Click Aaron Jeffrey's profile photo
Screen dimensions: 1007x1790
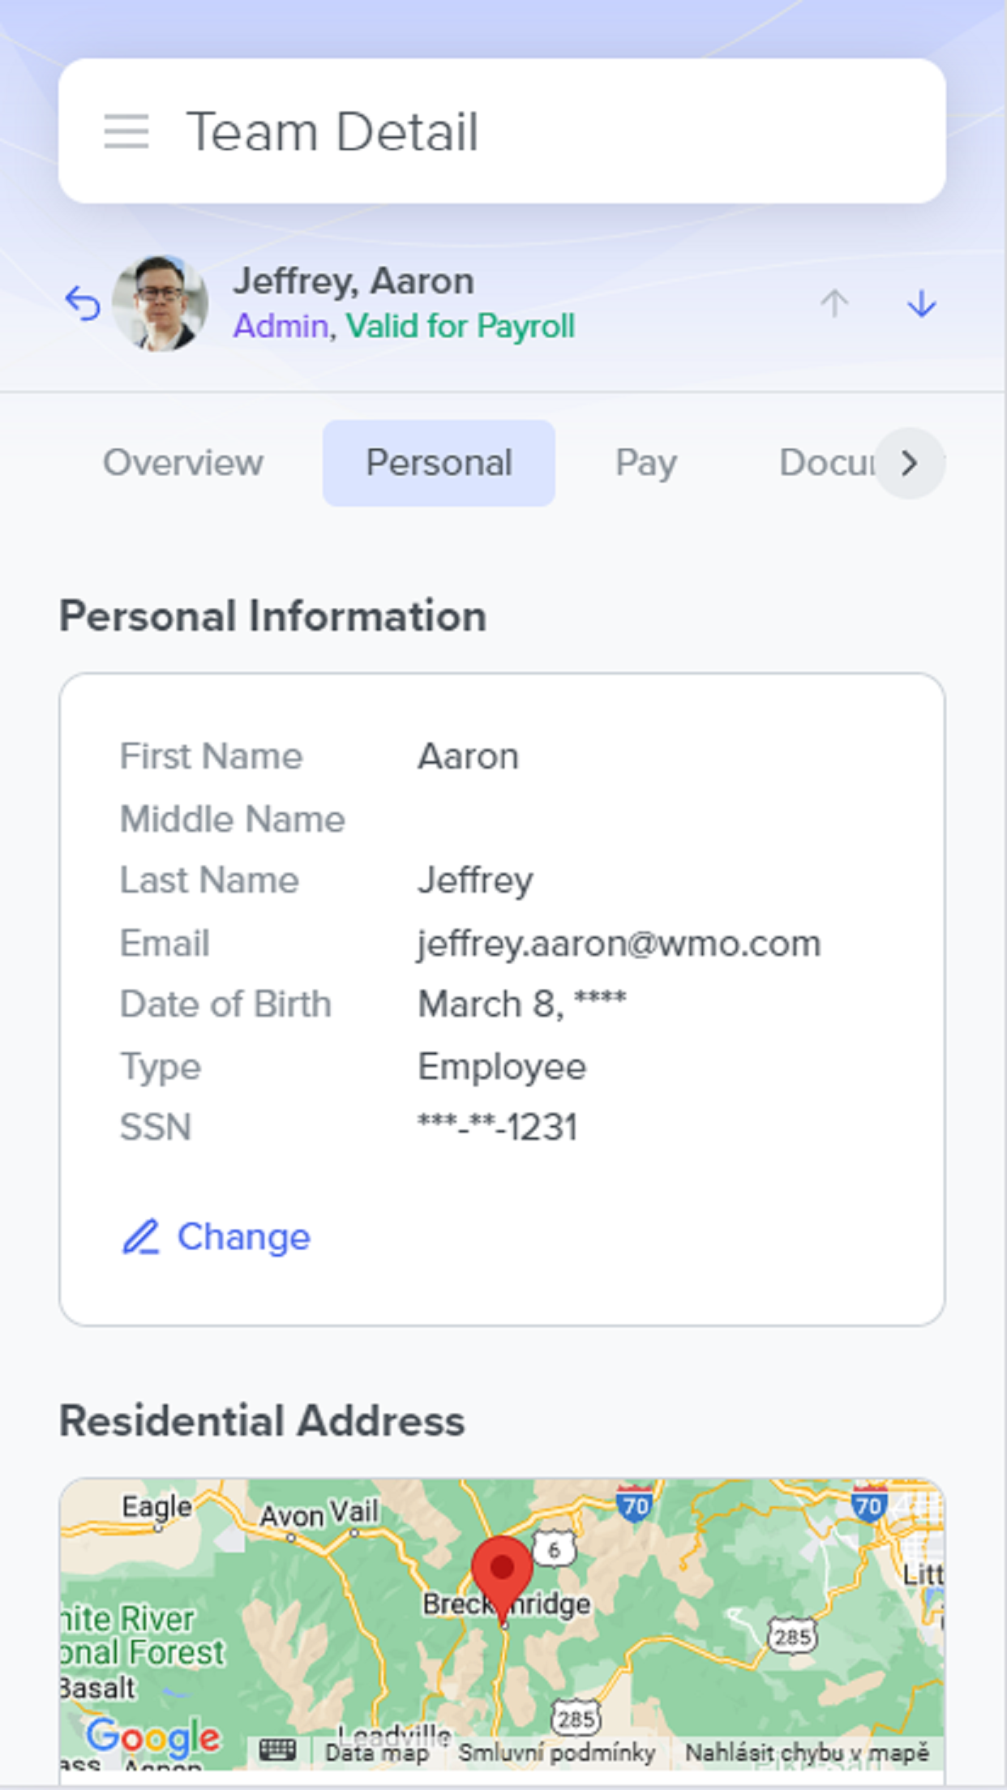pyautogui.click(x=160, y=303)
